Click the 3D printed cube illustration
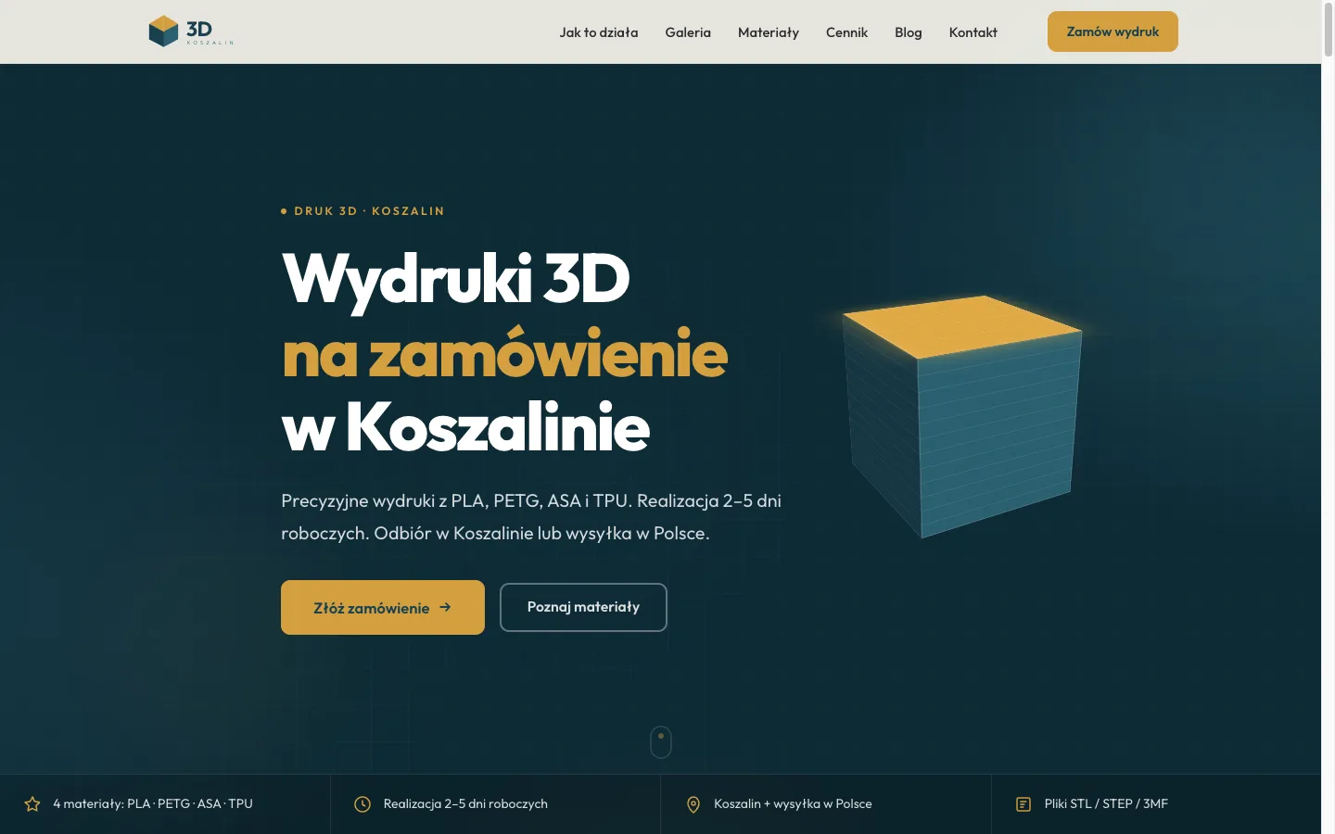 pyautogui.click(x=961, y=416)
